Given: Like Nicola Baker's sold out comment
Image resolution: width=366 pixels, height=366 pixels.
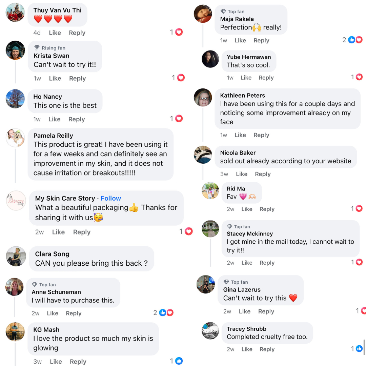Looking at the screenshot, I should click(241, 174).
